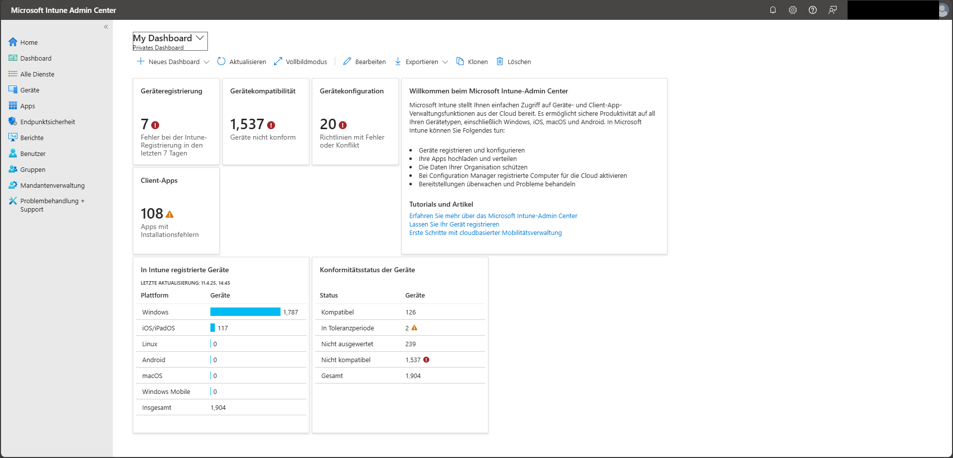Open link Erfahren Sie mehr über Intune-Admin Center
Image resolution: width=953 pixels, height=458 pixels.
pos(493,216)
